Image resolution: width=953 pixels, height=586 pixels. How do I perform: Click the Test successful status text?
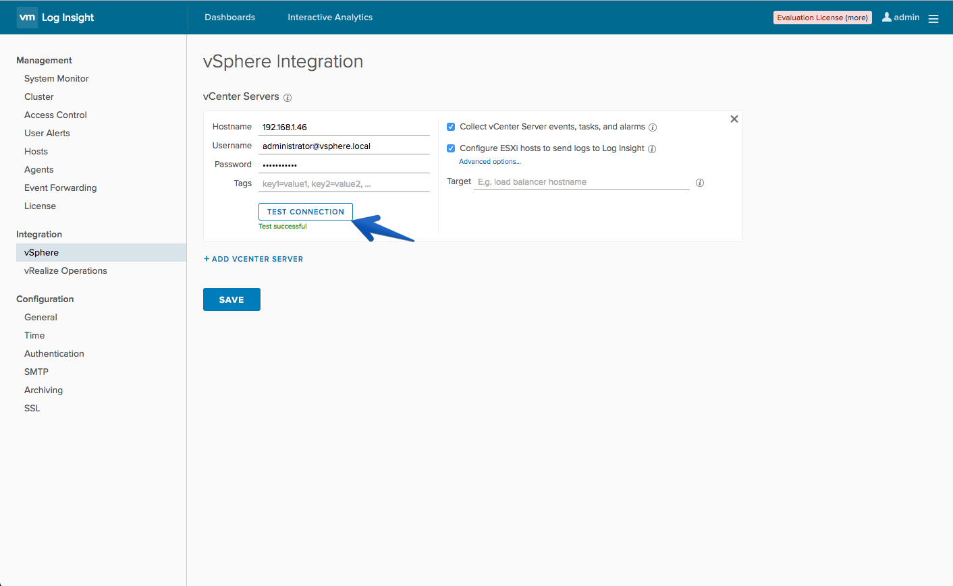click(x=283, y=227)
